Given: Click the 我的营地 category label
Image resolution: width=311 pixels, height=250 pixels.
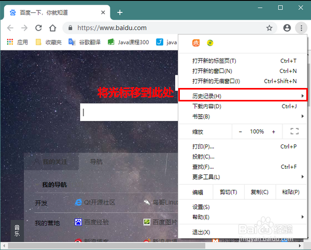Looking at the screenshot, I should (x=47, y=223).
